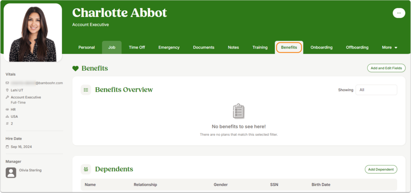Click the Benefits Overview heading

pos(124,90)
